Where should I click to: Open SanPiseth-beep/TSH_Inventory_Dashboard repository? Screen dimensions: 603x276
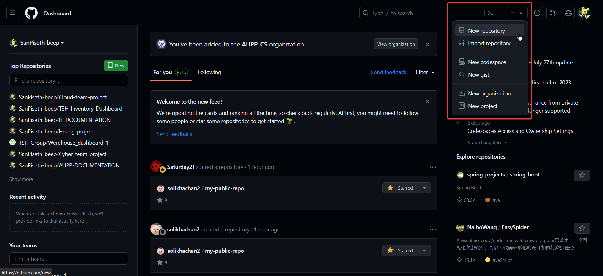pyautogui.click(x=70, y=108)
